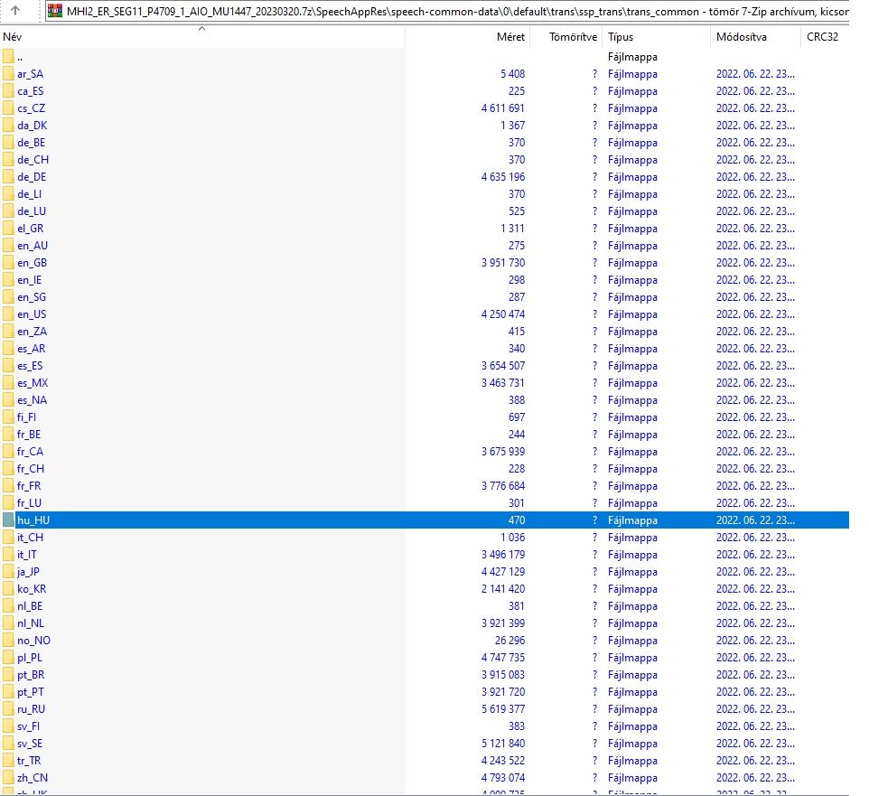The width and height of the screenshot is (869, 796).
Task: Click the zh_CN folder icon
Action: [x=9, y=778]
